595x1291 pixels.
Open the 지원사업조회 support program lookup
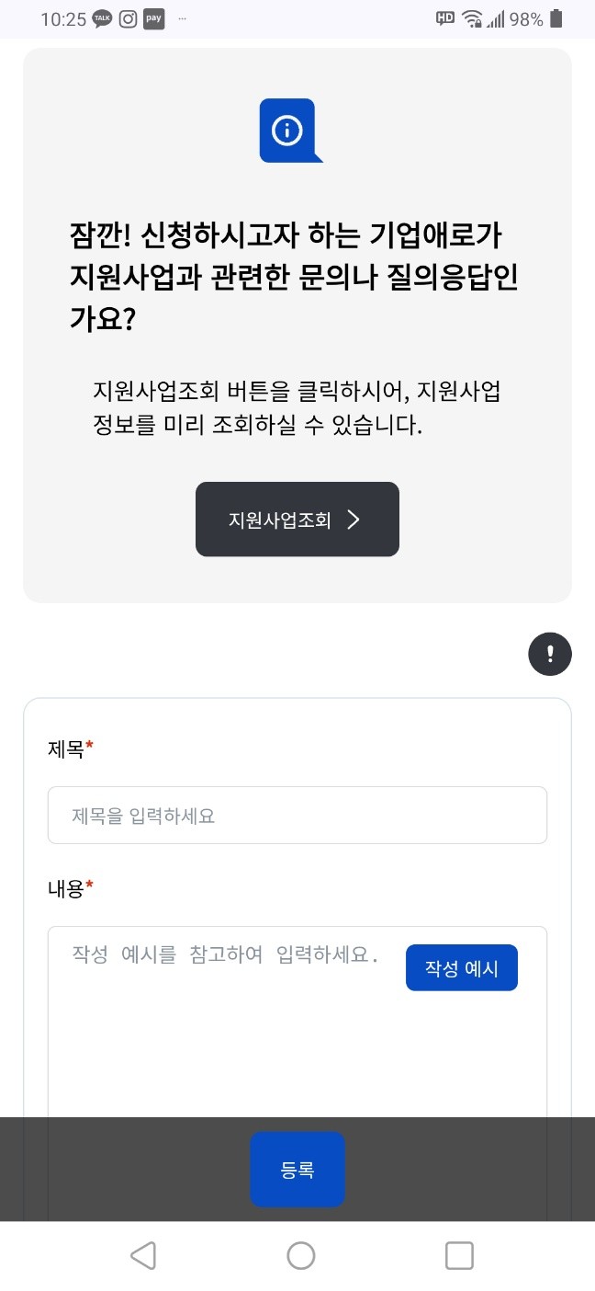pyautogui.click(x=297, y=520)
